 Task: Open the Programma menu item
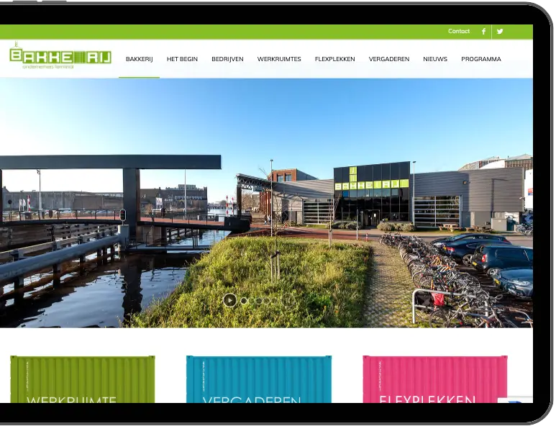pos(481,59)
